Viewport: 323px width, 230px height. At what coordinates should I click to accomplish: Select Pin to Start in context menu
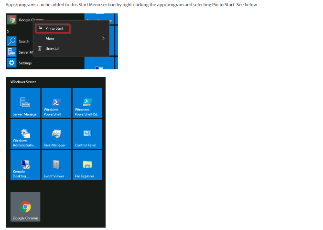point(54,28)
